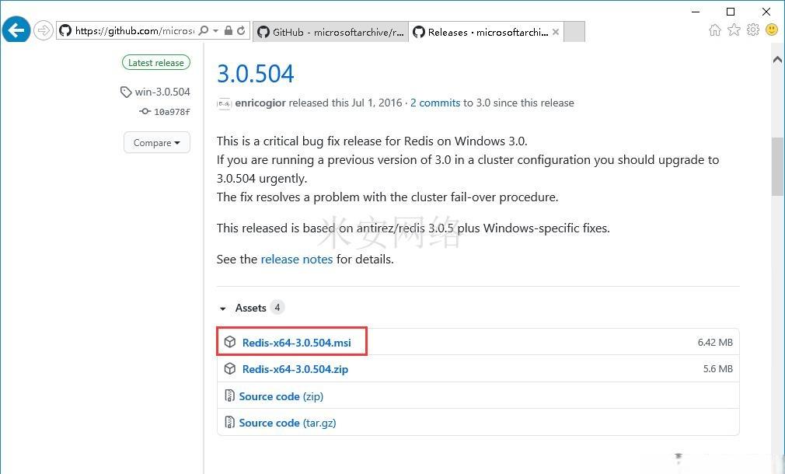Go back using the browser back arrow
This screenshot has width=785, height=474.
pos(16,30)
